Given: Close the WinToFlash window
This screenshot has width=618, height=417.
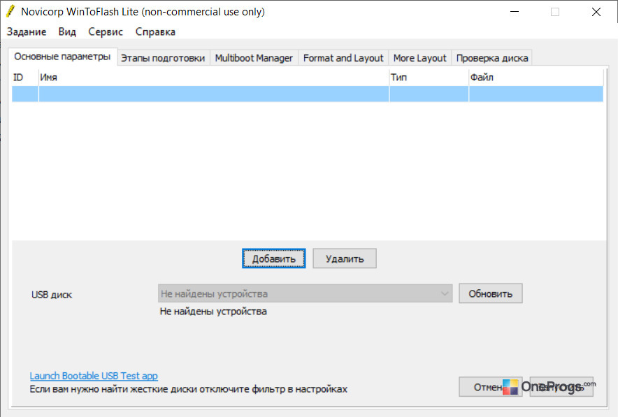Looking at the screenshot, I should coord(596,12).
